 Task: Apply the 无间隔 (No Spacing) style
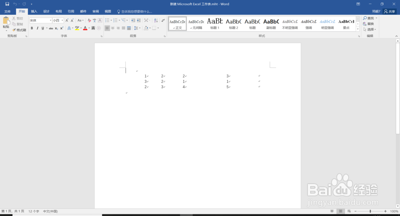pos(196,24)
